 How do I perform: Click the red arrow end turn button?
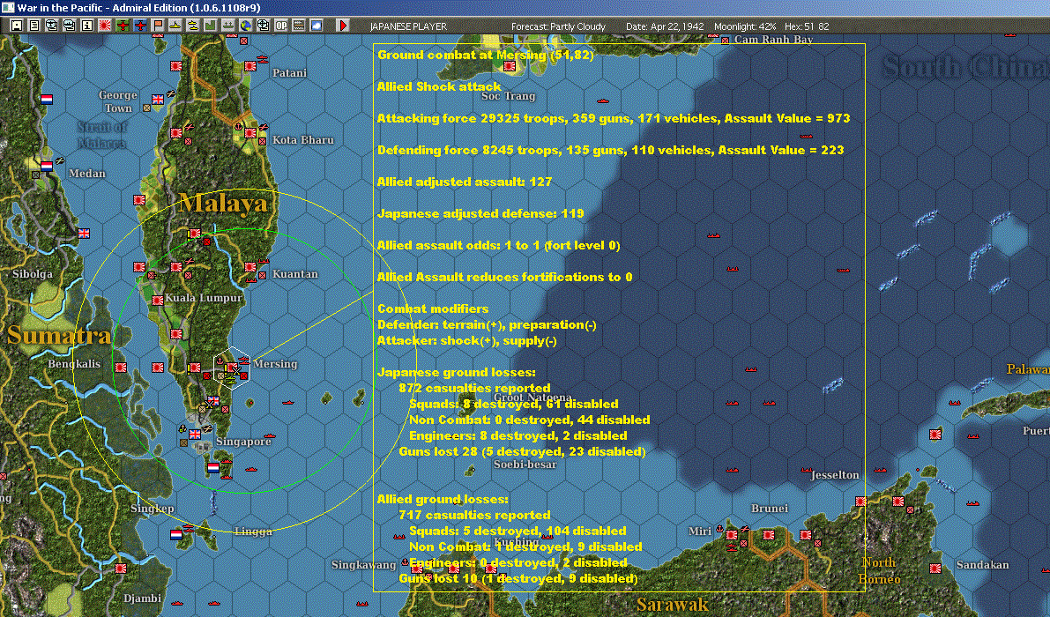coord(343,26)
